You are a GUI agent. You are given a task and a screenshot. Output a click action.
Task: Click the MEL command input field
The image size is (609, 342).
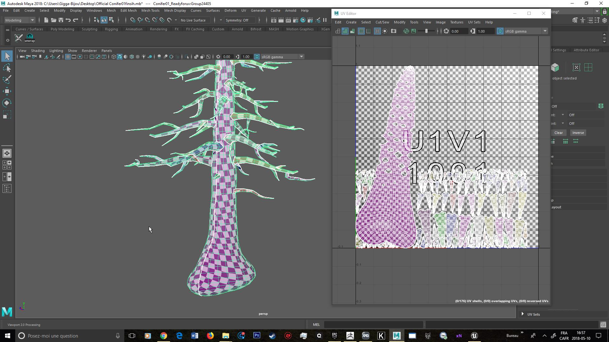click(373, 325)
